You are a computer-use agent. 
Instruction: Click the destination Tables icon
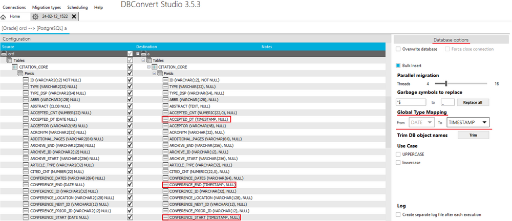[x=149, y=60]
